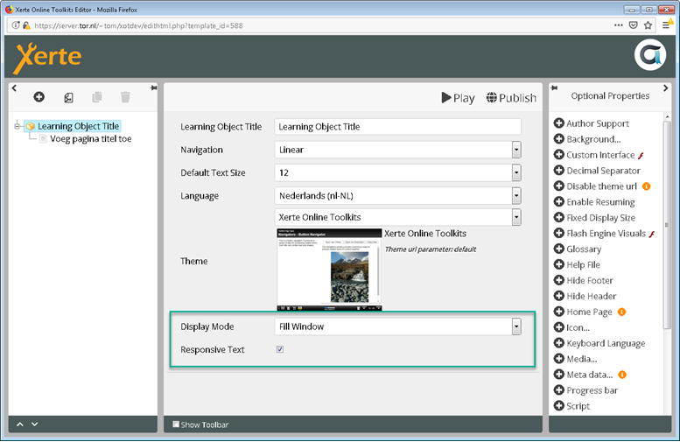This screenshot has height=442, width=680.
Task: Click the site security padlock icon
Action: [26, 25]
